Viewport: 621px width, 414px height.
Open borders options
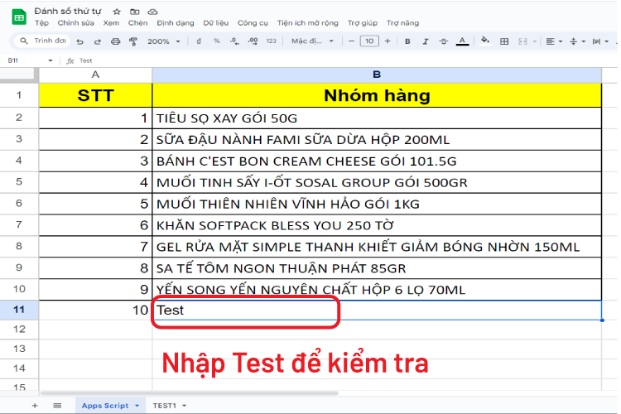(x=504, y=41)
